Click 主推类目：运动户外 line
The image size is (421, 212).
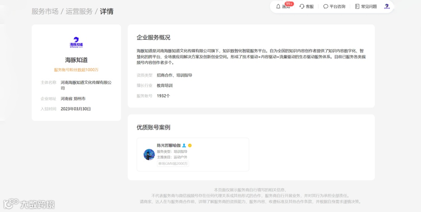(x=172, y=157)
